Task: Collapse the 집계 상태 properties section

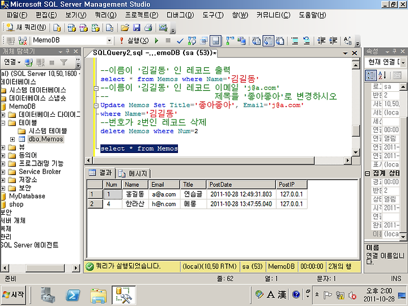Action: (x=367, y=173)
